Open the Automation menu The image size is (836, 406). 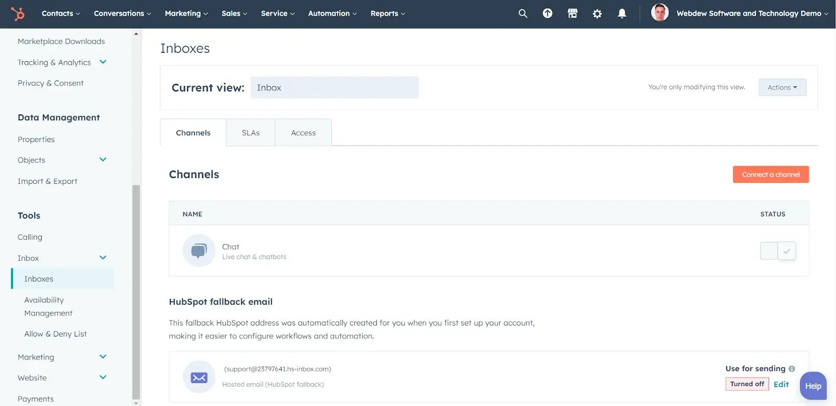[x=332, y=14]
